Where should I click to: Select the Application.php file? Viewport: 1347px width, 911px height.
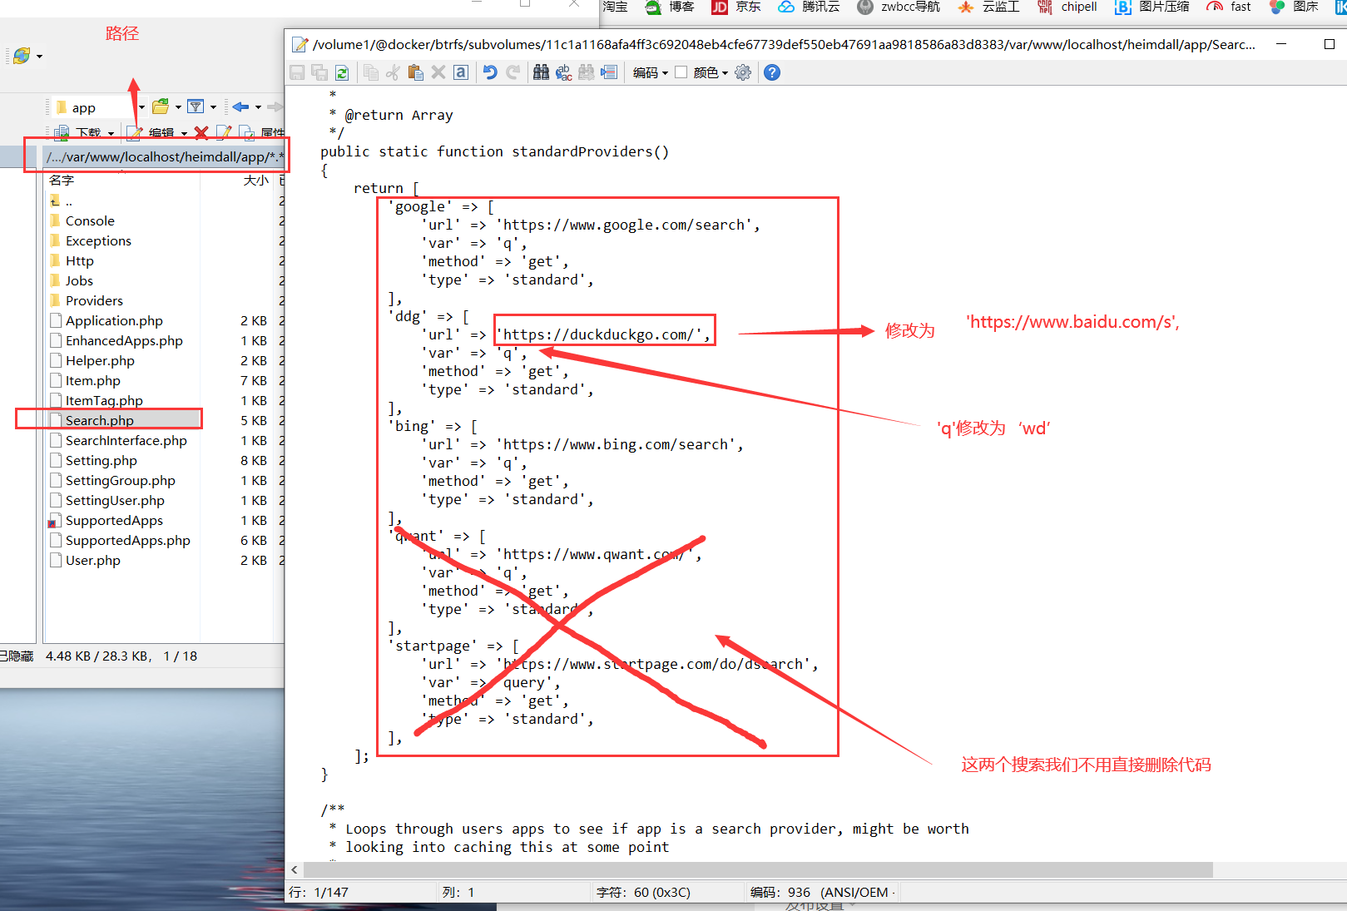pos(114,320)
